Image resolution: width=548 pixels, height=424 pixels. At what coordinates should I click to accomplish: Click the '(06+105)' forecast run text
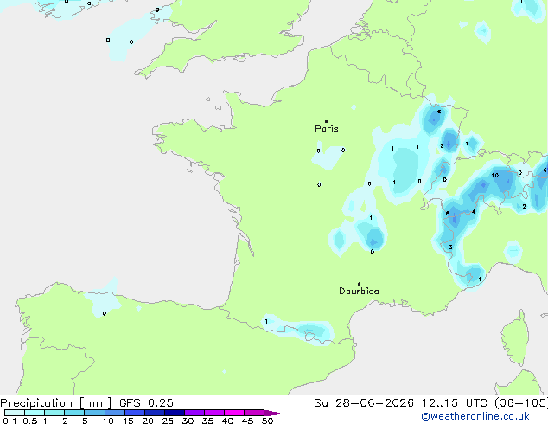(x=521, y=403)
